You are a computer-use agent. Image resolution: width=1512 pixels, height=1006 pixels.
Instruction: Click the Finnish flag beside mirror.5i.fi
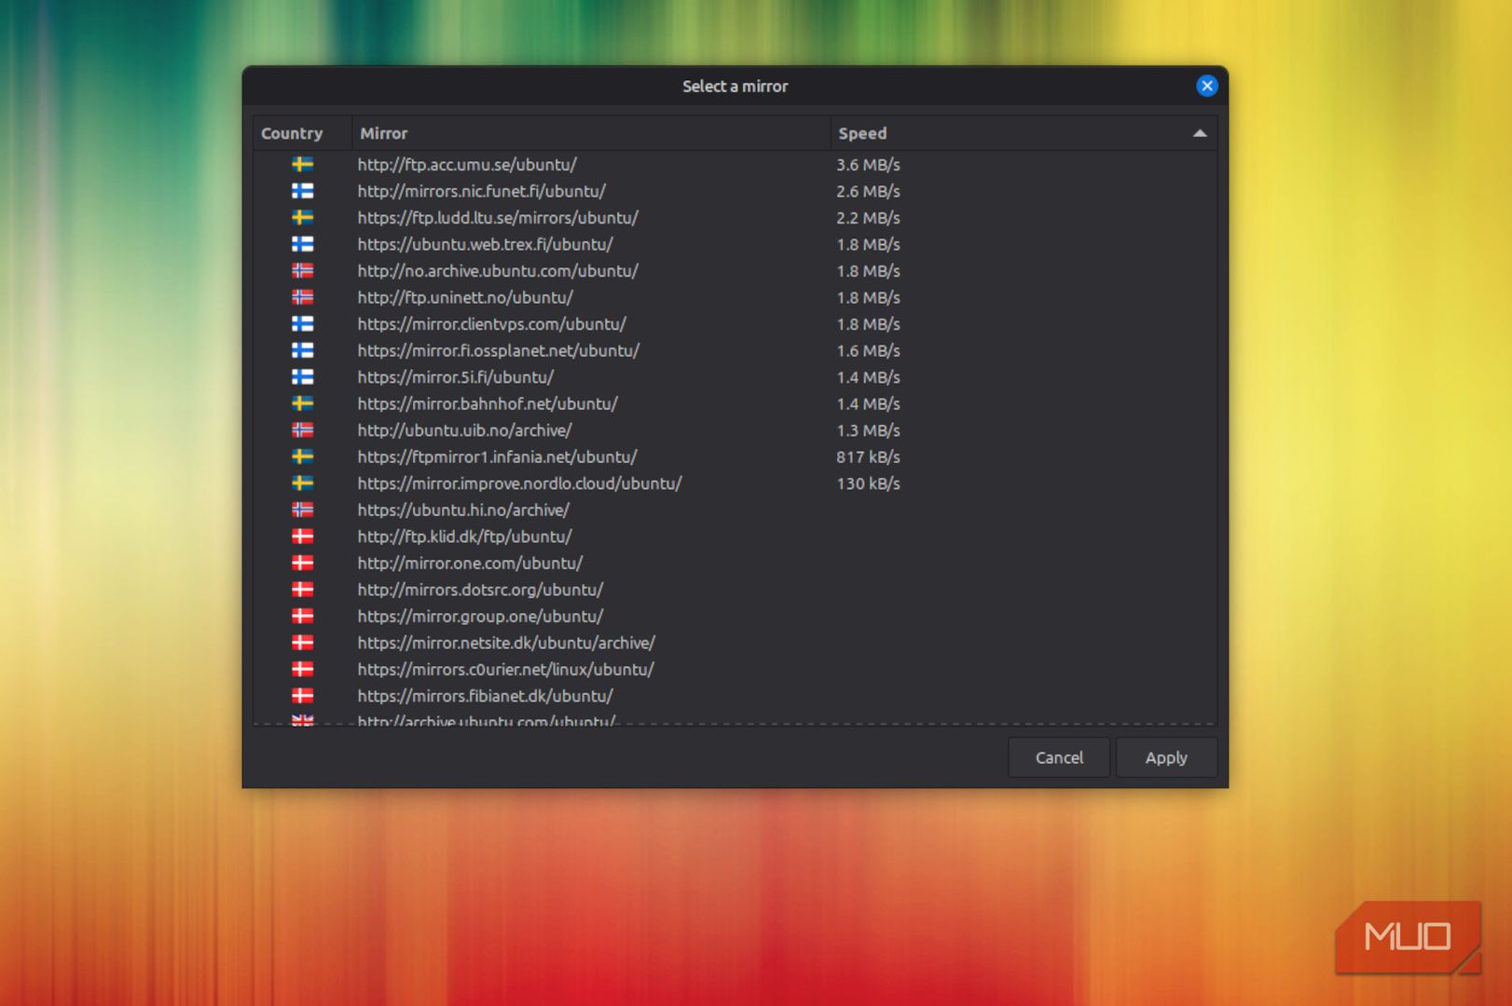[302, 377]
